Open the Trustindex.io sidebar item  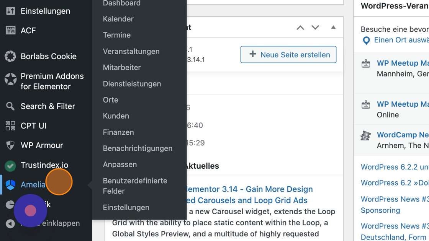pyautogui.click(x=44, y=165)
